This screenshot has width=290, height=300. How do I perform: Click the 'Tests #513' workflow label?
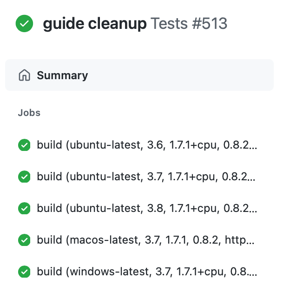[189, 24]
